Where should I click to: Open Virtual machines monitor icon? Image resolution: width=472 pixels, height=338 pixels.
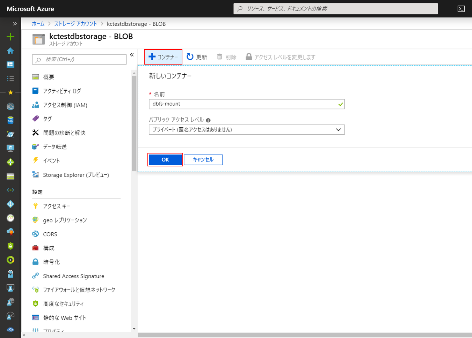10,148
